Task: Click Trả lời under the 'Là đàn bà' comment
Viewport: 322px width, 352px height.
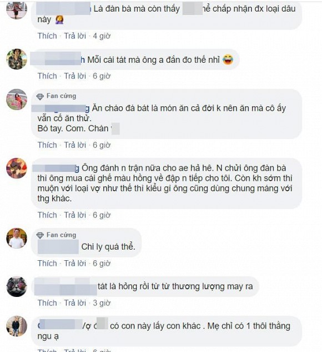Action: click(x=75, y=36)
